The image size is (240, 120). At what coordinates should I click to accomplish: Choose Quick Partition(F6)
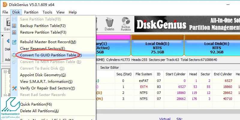pyautogui.click(x=53, y=104)
